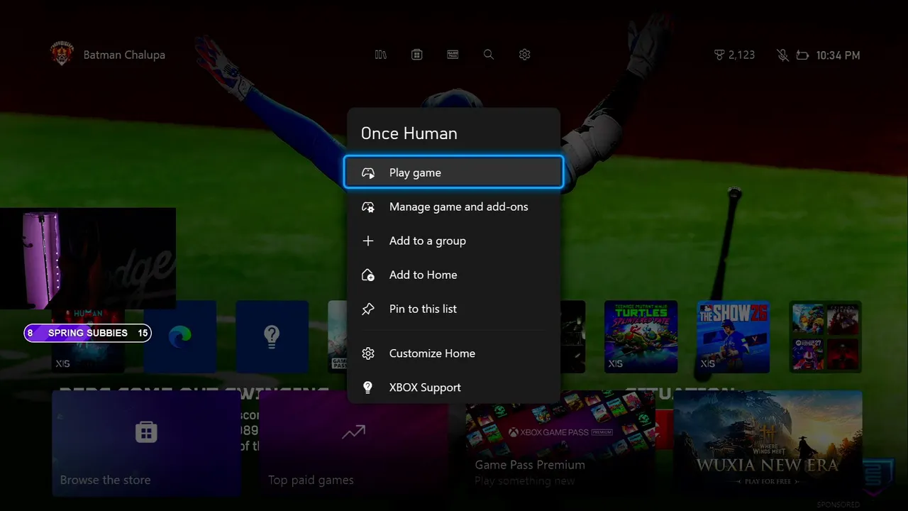The height and width of the screenshot is (511, 908).
Task: Click the muted microphone status icon
Action: tap(782, 55)
